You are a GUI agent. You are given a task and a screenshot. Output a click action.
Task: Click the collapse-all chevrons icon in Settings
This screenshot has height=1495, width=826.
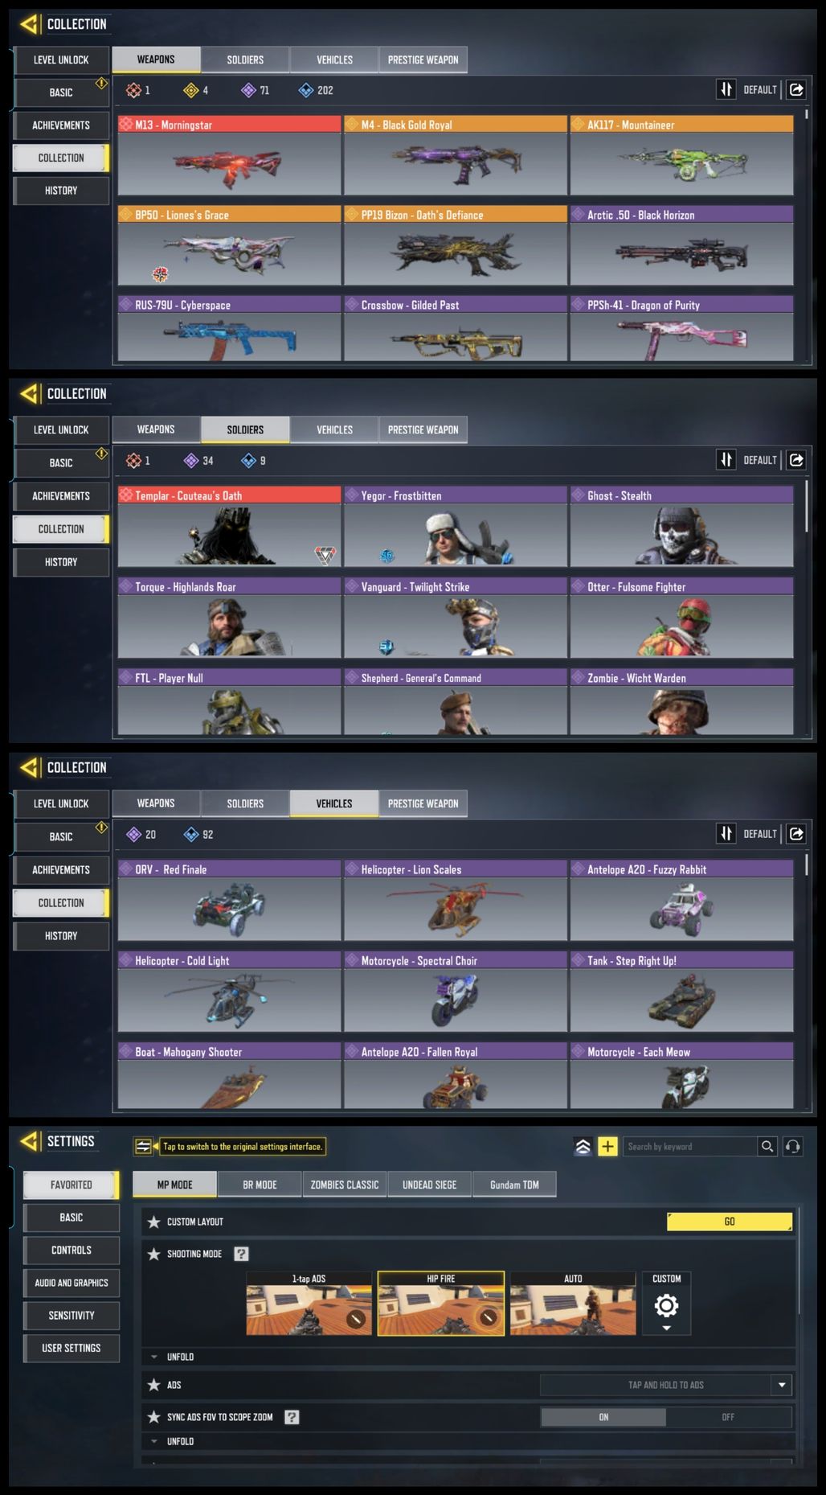(583, 1147)
